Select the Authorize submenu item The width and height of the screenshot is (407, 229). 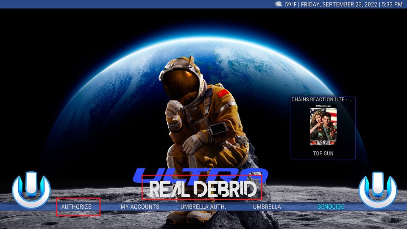[76, 207]
